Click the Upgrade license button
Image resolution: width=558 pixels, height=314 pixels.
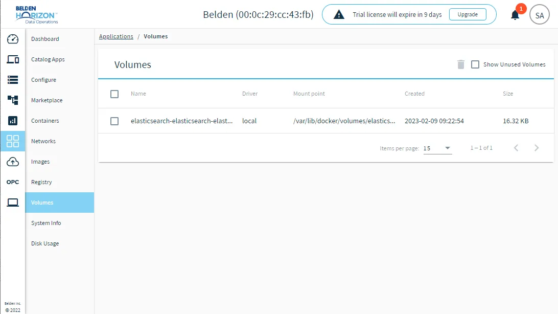pyautogui.click(x=468, y=15)
